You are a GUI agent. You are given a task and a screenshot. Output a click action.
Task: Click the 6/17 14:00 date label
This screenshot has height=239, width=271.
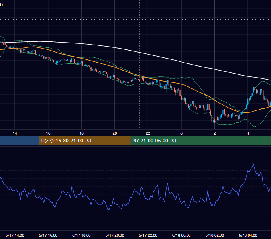[15, 235]
